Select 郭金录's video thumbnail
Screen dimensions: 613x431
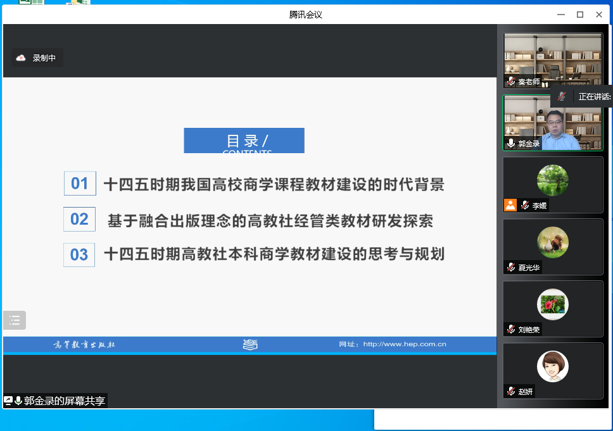tap(553, 123)
